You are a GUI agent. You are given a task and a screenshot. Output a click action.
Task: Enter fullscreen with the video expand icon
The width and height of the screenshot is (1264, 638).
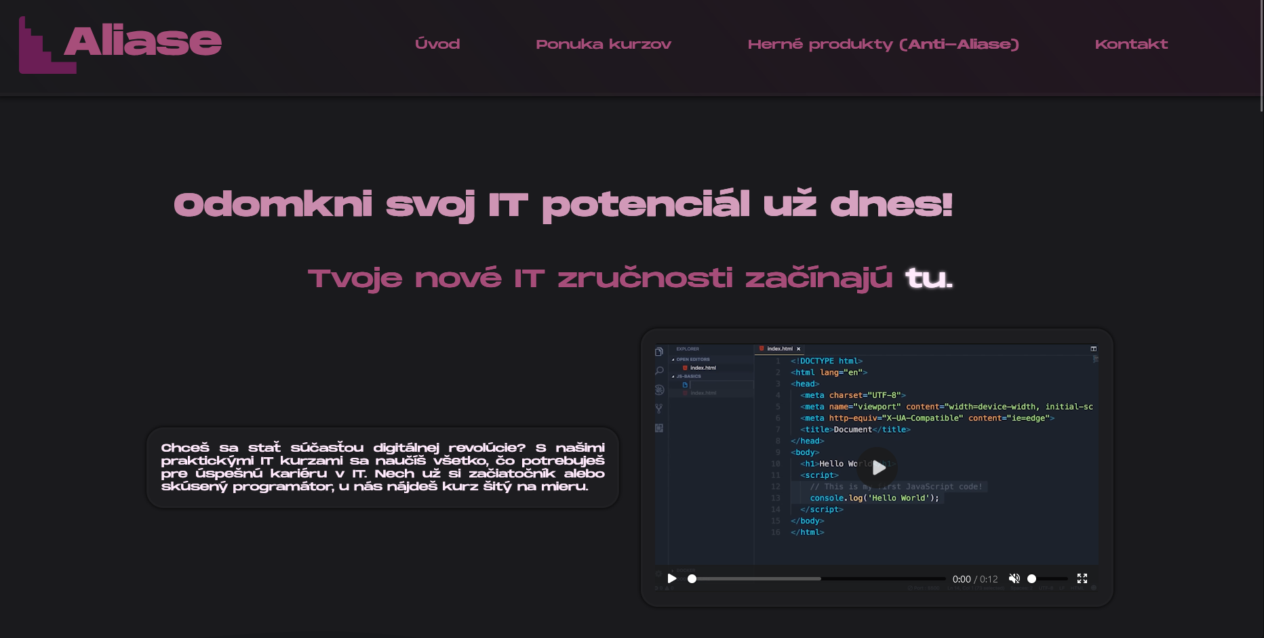point(1082,578)
